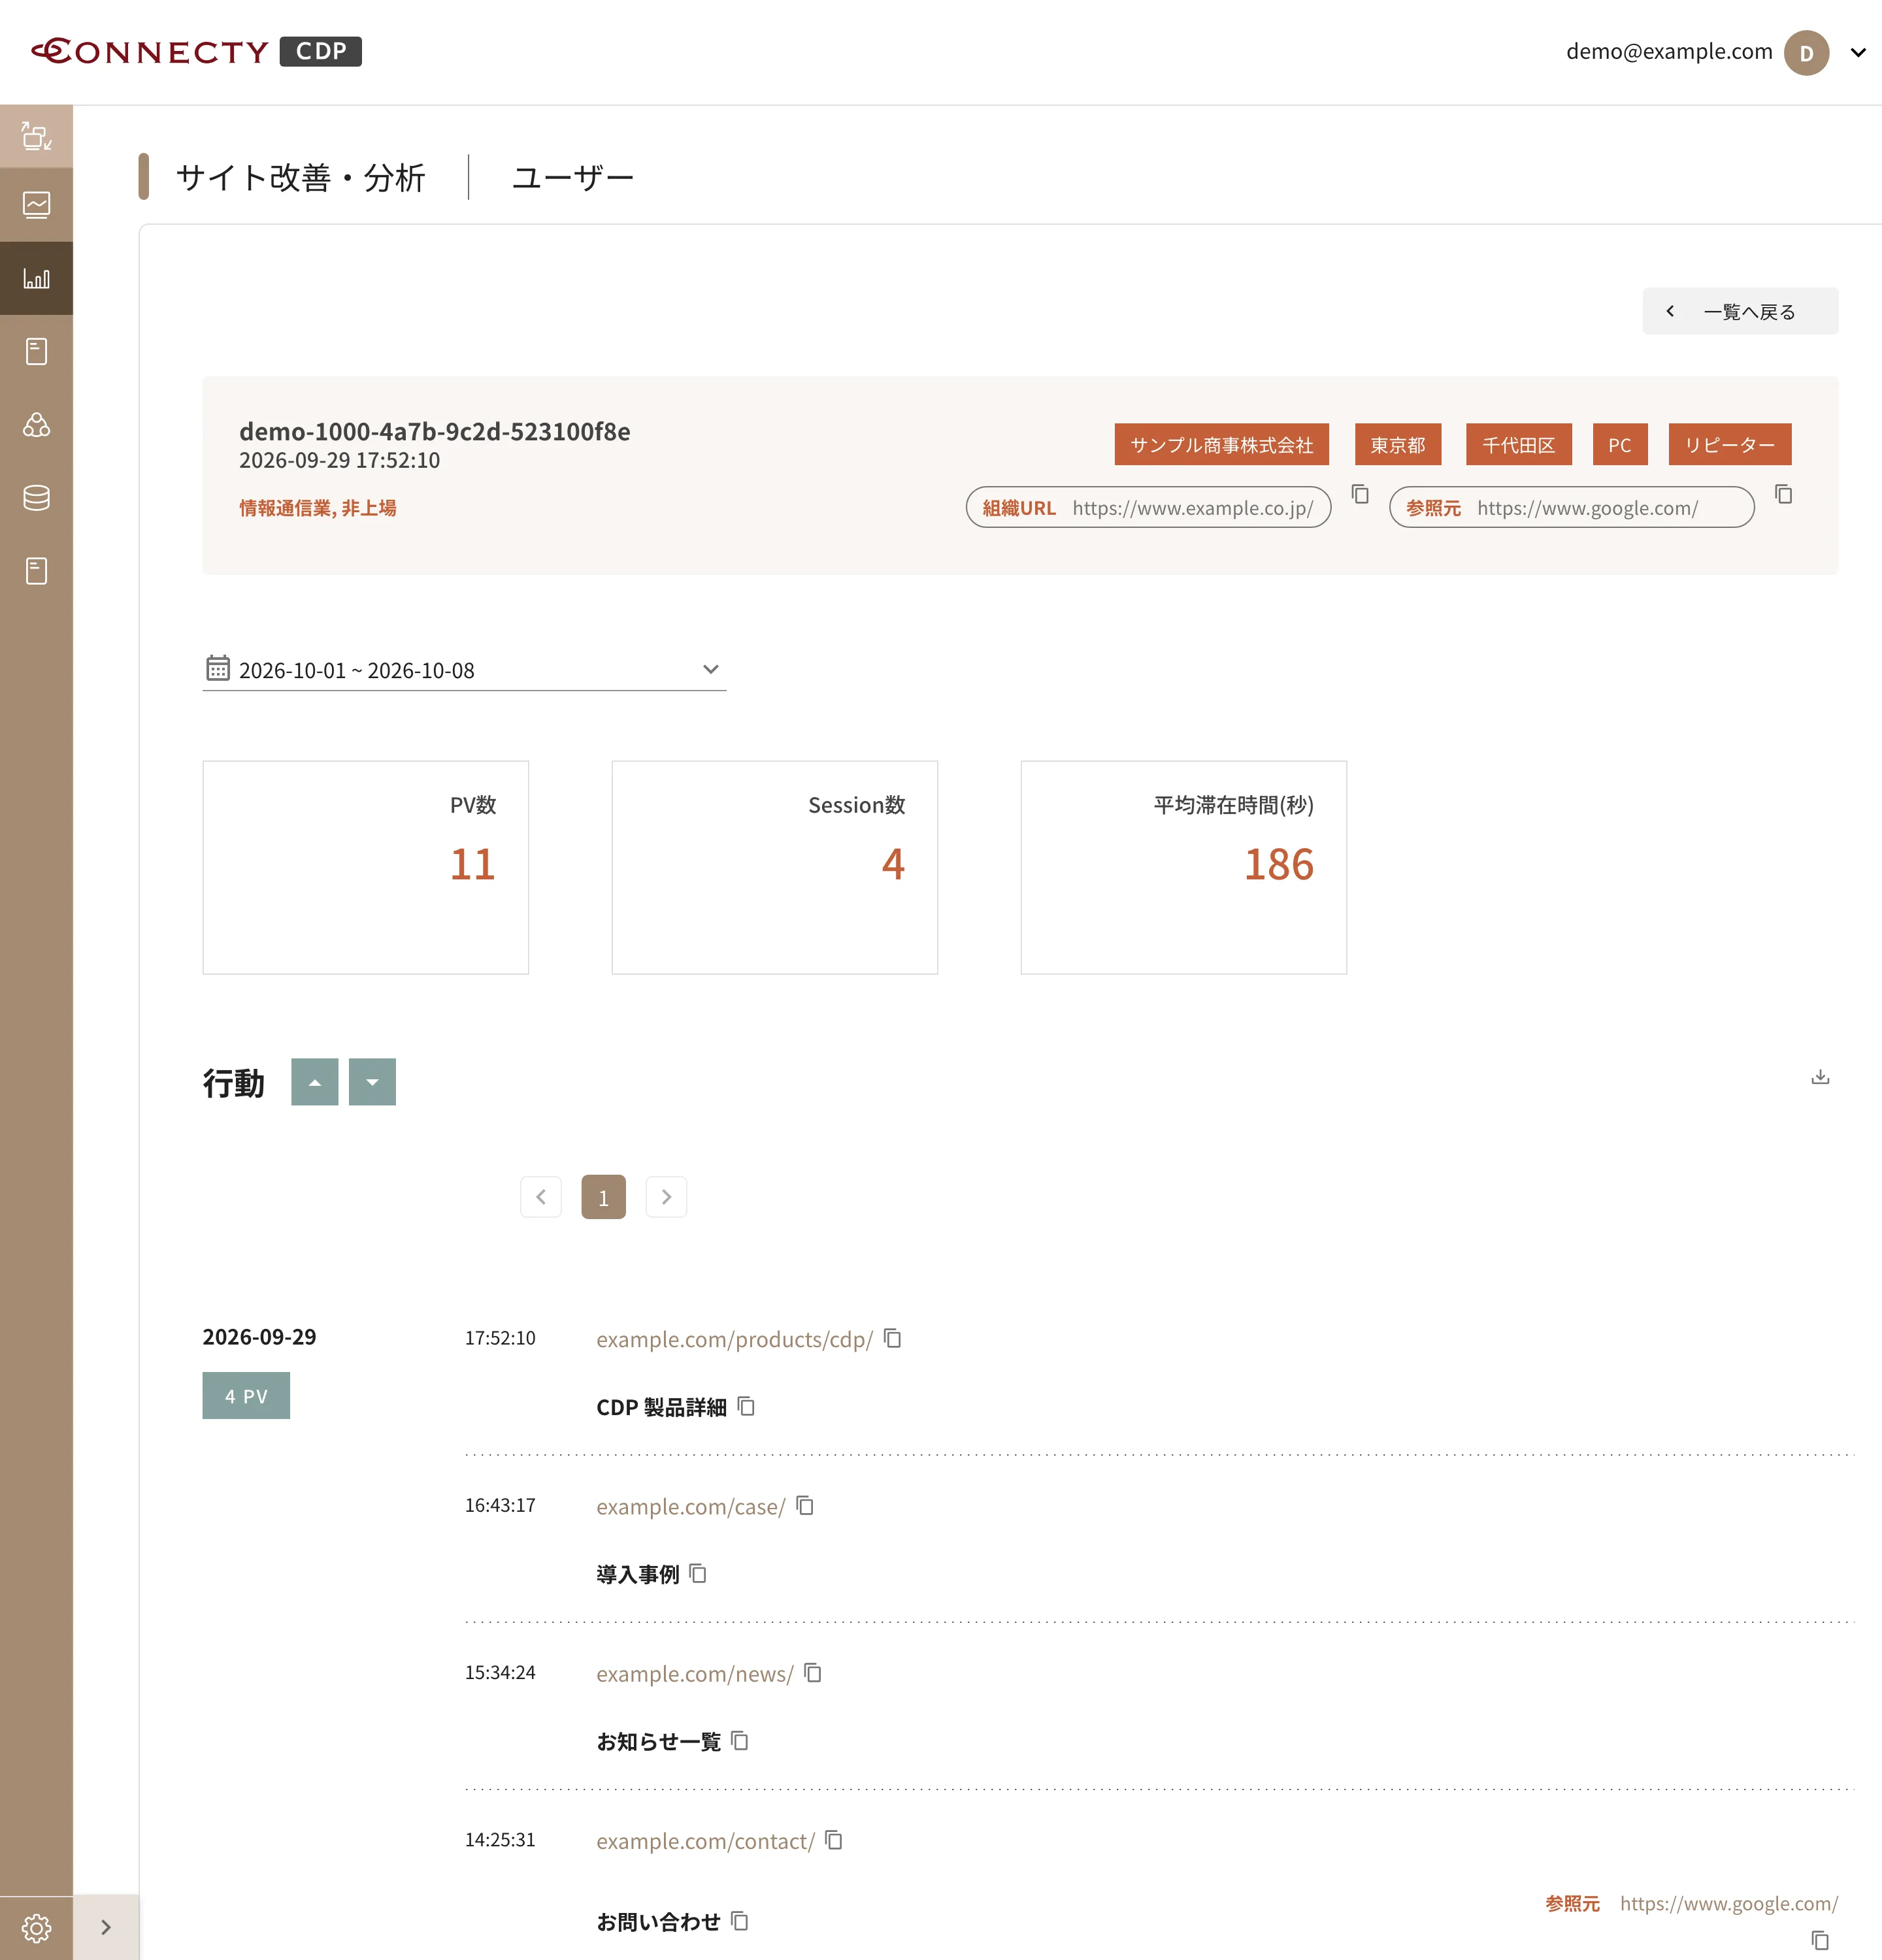Viewport: 1882px width, 1960px height.
Task: Sort behavior descending with the down arrow
Action: pos(372,1082)
